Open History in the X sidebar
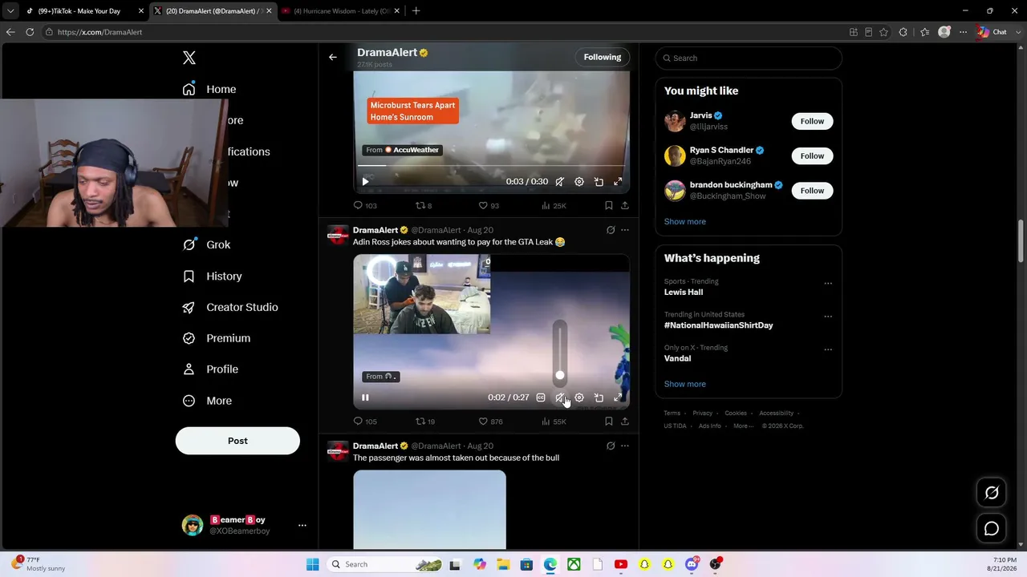Image resolution: width=1027 pixels, height=577 pixels. click(x=213, y=276)
